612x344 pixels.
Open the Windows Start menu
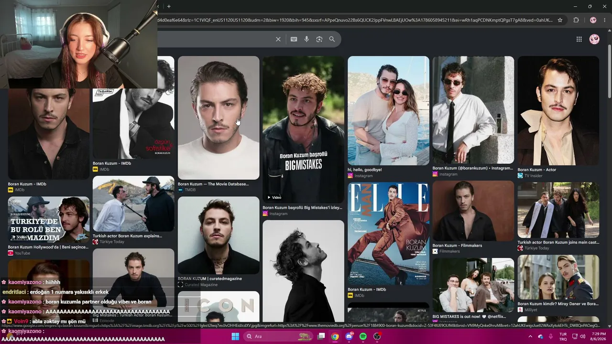pos(235,336)
